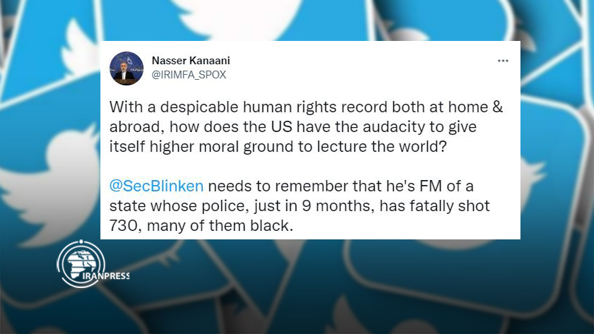Click the blank gap between the tweet paragraphs

pyautogui.click(x=306, y=167)
